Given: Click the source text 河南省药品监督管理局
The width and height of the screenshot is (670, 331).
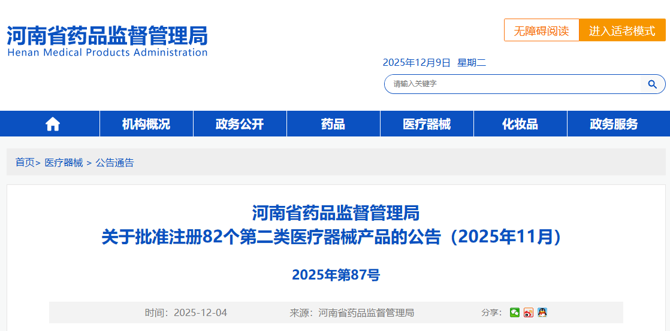Looking at the screenshot, I should (x=366, y=312).
